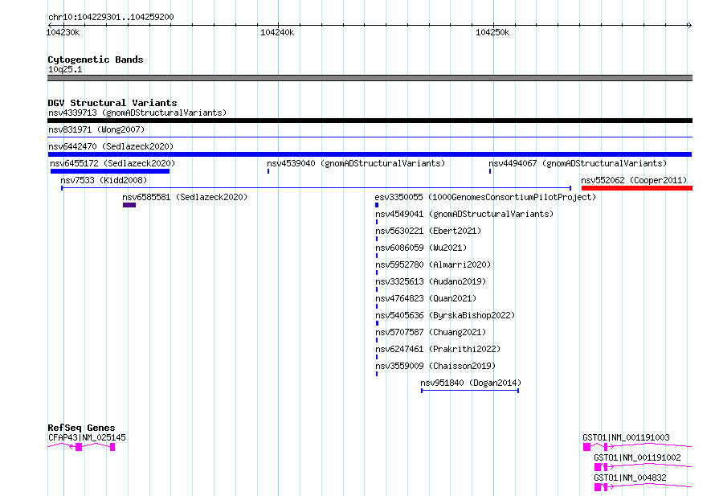The width and height of the screenshot is (715, 496).
Task: Click nsv951840 (Dogan2014) label
Action: click(x=471, y=383)
